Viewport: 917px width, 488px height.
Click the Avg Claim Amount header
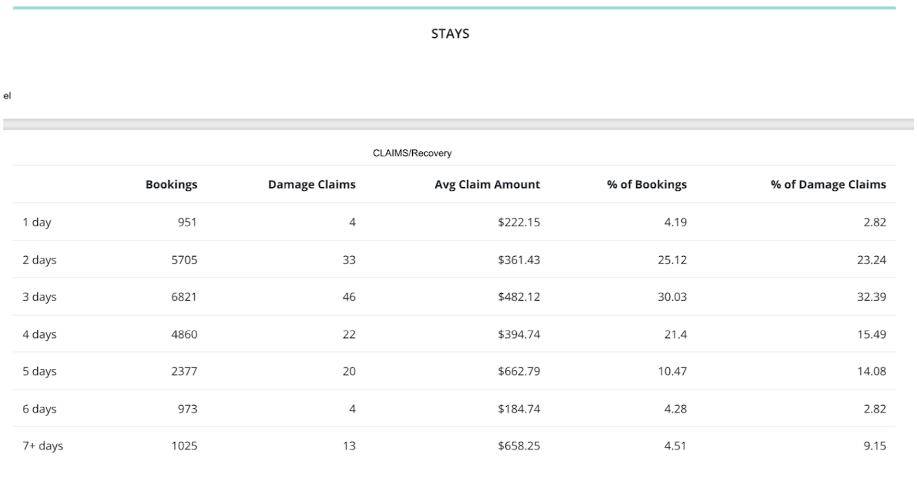tap(487, 184)
